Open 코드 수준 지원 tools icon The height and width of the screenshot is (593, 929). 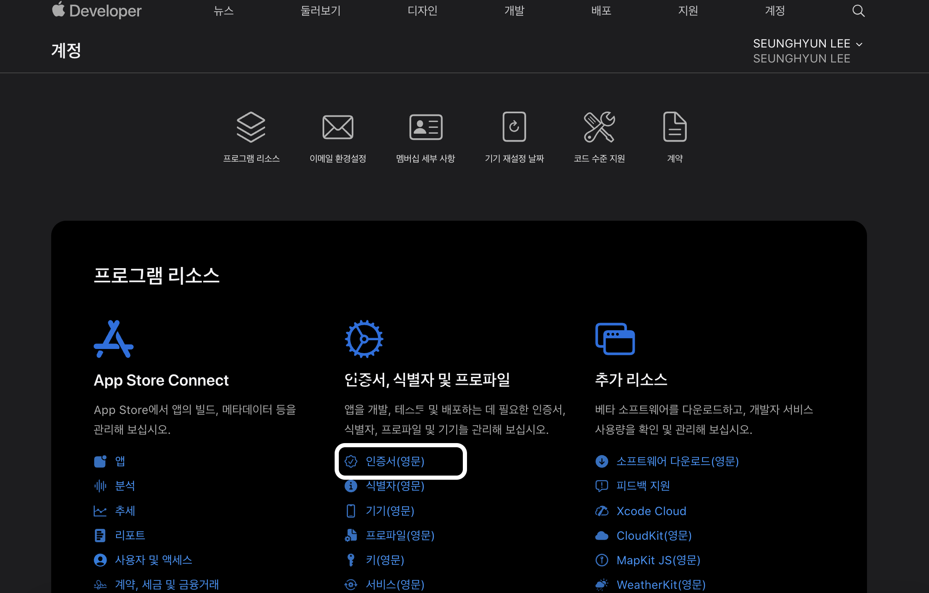pos(599,127)
